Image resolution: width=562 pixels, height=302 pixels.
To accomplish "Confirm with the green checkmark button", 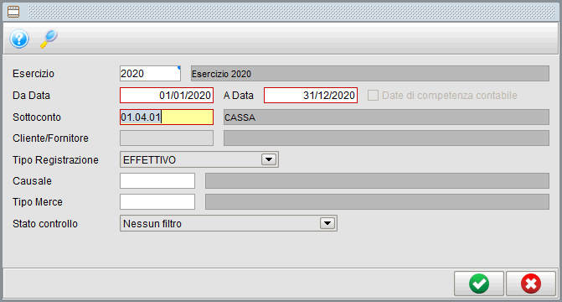I will click(479, 284).
